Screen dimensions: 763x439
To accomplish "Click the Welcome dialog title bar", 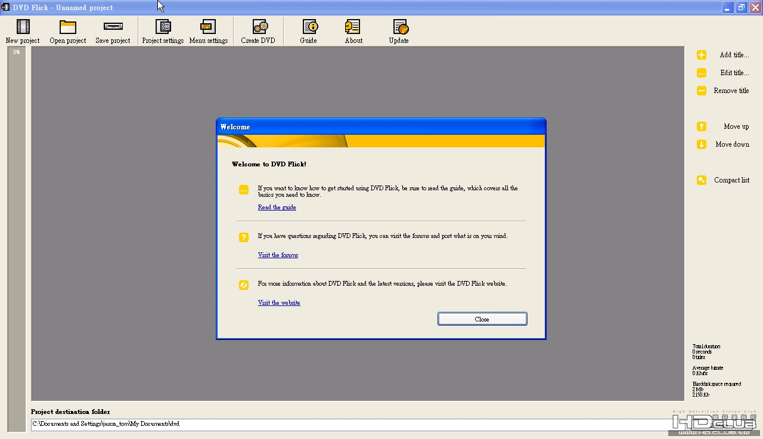I will (381, 127).
